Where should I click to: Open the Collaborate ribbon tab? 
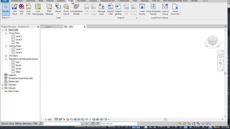point(124,1)
